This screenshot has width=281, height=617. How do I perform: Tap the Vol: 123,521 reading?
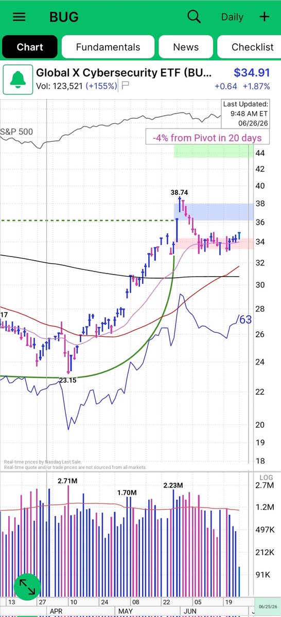tap(59, 86)
